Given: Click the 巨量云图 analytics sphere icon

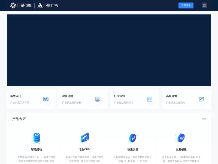Looking at the screenshot, I should coord(133,137).
